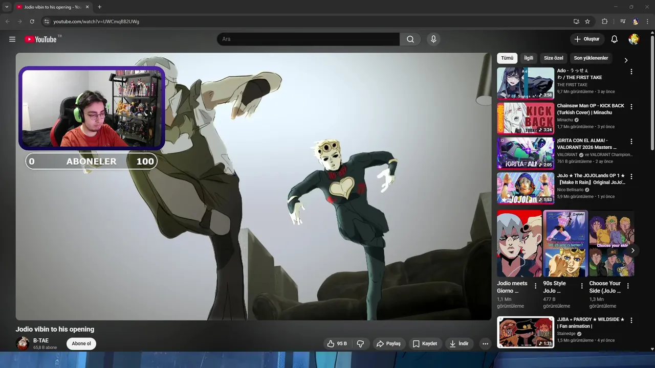Click the Oluştur create button
The width and height of the screenshot is (655, 368).
point(586,39)
